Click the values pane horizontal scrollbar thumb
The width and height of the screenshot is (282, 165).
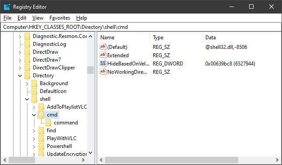point(172,160)
